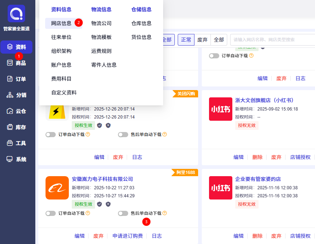Click the 管家婆全渠道 logo icon

[16, 13]
